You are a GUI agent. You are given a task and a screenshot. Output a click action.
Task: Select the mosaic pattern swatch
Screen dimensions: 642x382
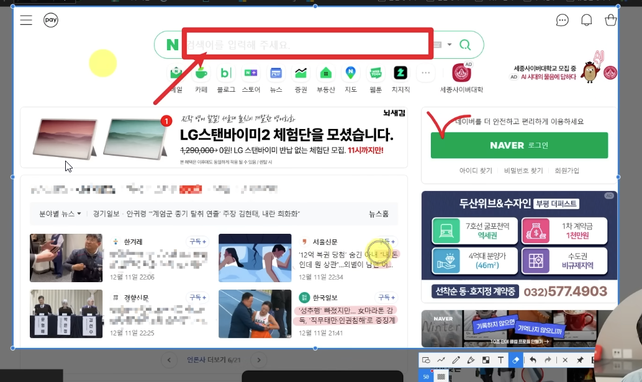click(x=441, y=376)
